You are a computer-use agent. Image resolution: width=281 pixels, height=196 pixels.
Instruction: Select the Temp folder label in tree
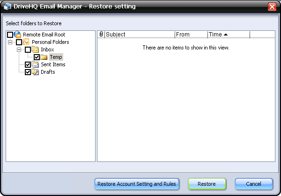click(x=56, y=57)
